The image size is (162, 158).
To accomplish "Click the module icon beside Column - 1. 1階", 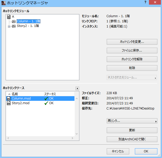I will (14, 22).
